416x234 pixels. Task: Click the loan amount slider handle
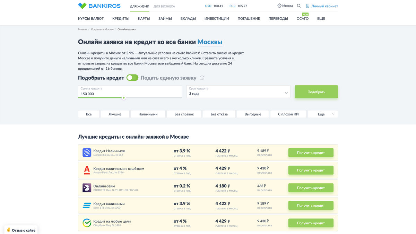(124, 98)
